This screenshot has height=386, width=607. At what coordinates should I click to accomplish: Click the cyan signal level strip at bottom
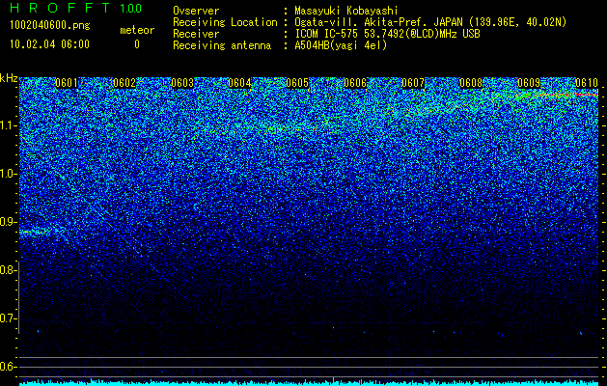(309, 383)
